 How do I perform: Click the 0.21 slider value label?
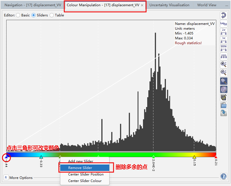[216, 162]
